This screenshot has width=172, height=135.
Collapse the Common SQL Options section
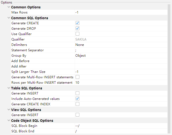click(x=9, y=18)
